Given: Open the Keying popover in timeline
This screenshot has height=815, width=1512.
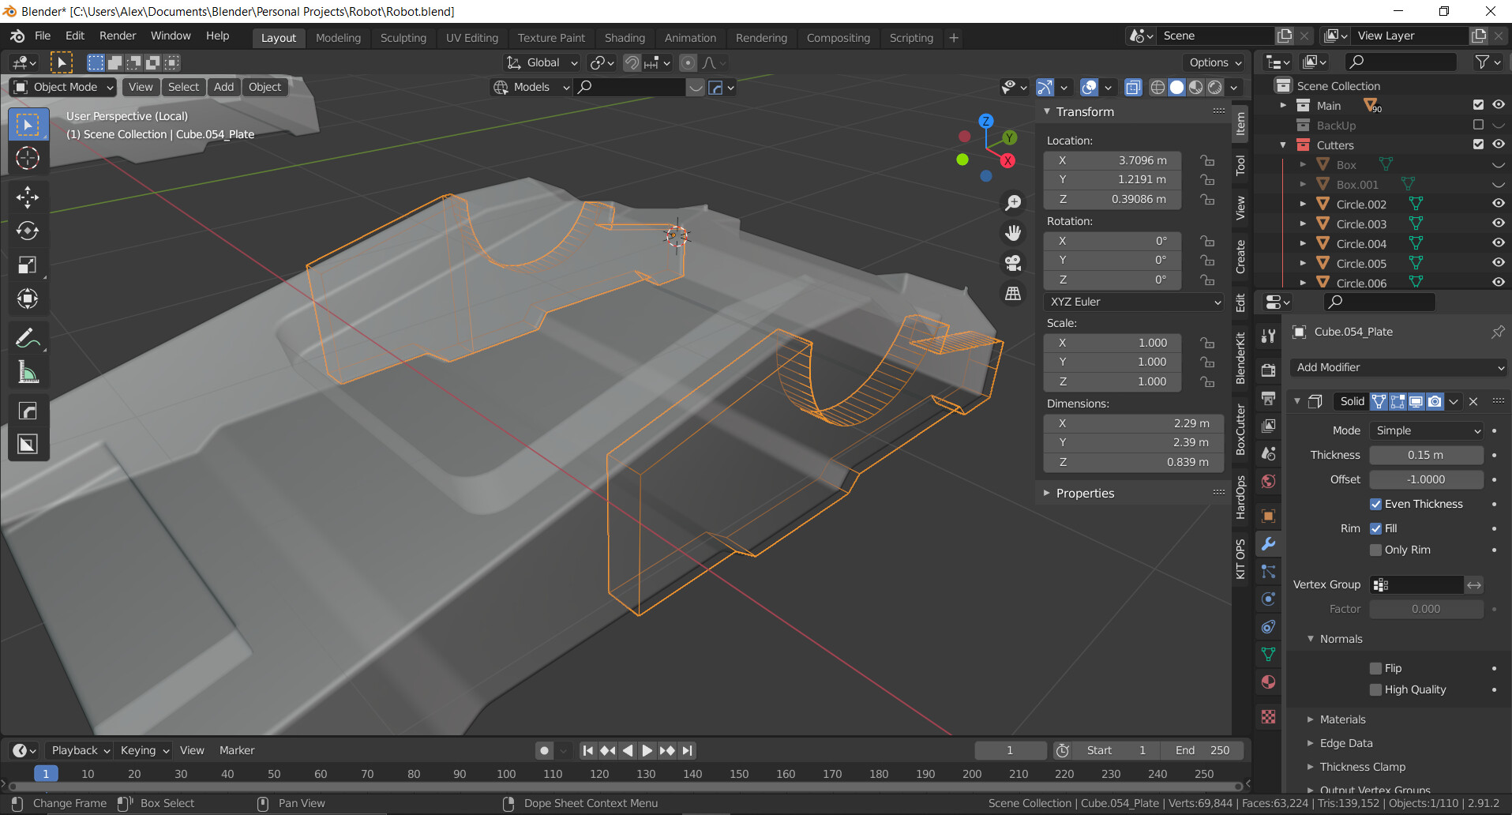Looking at the screenshot, I should [x=144, y=750].
